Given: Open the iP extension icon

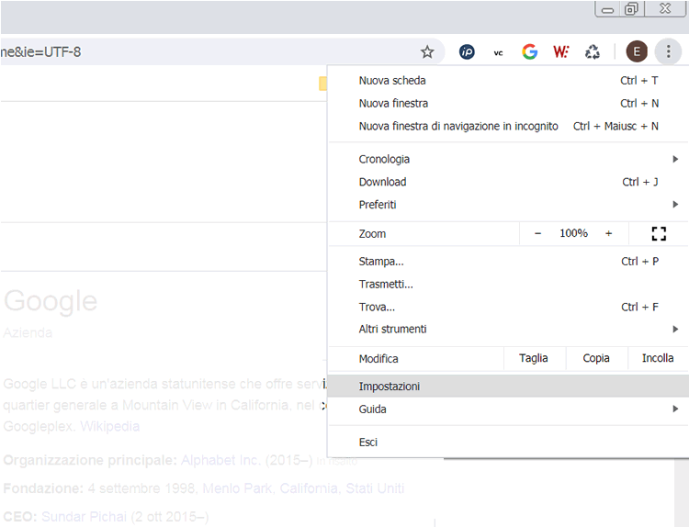Looking at the screenshot, I should [467, 51].
